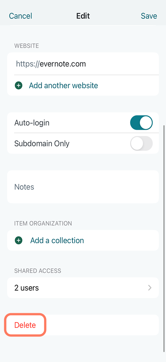Tap Save in the top bar
This screenshot has width=166, height=362.
click(149, 16)
